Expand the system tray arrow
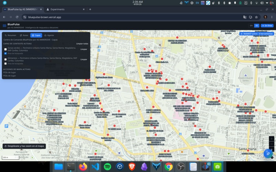276x172 pixels. 267,3
